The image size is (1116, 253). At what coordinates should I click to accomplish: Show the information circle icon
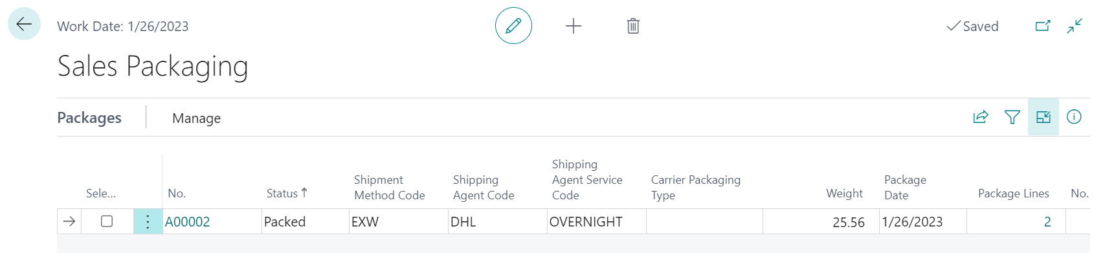1074,117
